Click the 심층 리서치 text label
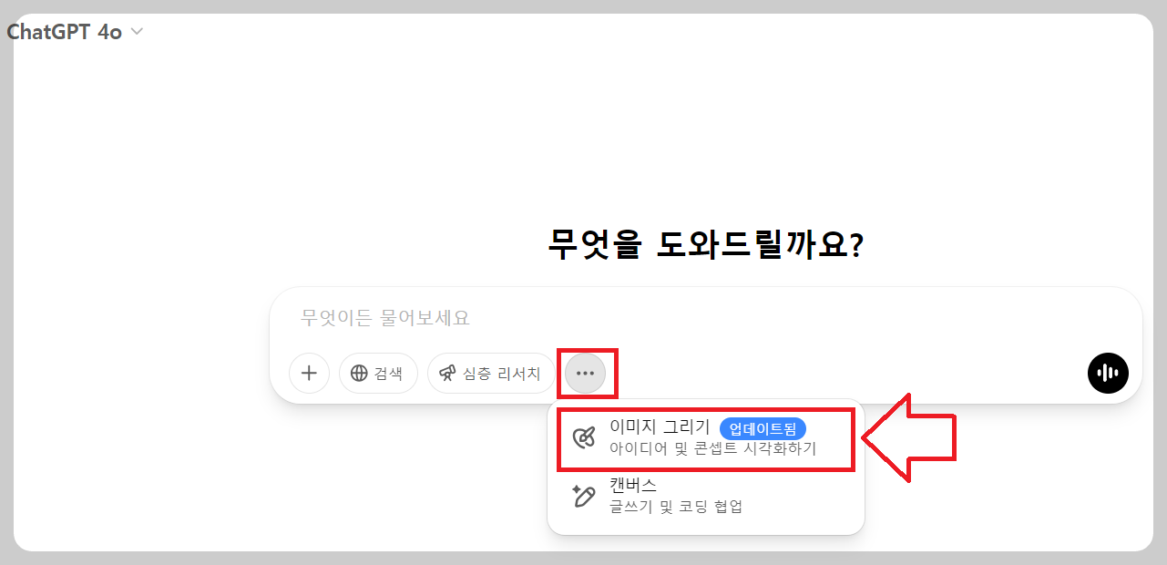The width and height of the screenshot is (1167, 565). point(502,373)
